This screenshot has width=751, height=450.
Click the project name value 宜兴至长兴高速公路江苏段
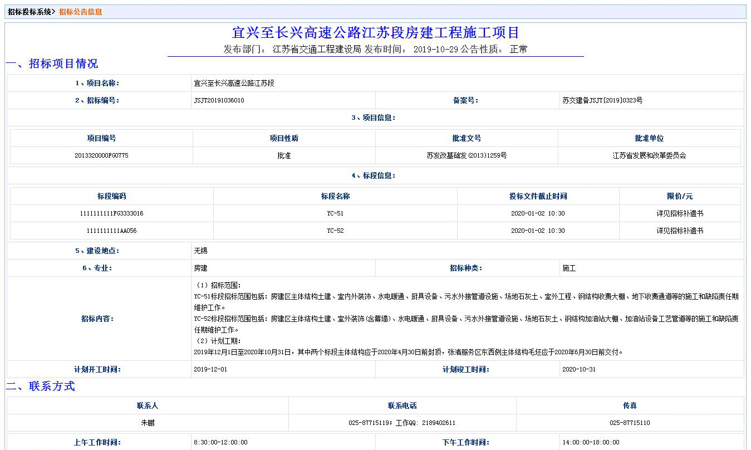234,83
